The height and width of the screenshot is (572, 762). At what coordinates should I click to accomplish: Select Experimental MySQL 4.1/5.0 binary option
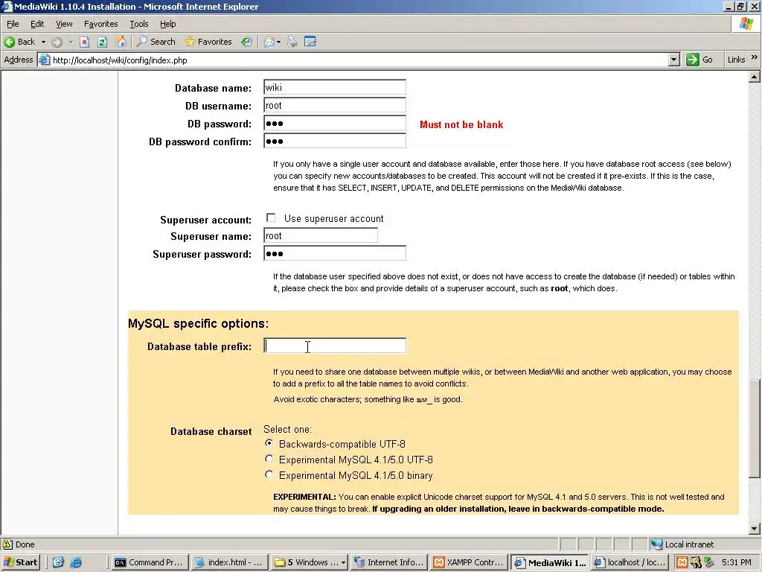[269, 474]
